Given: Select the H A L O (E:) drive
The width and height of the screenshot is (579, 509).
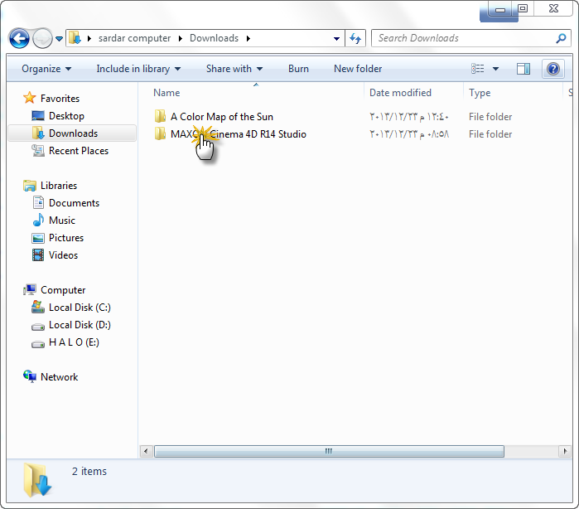Looking at the screenshot, I should click(x=74, y=342).
